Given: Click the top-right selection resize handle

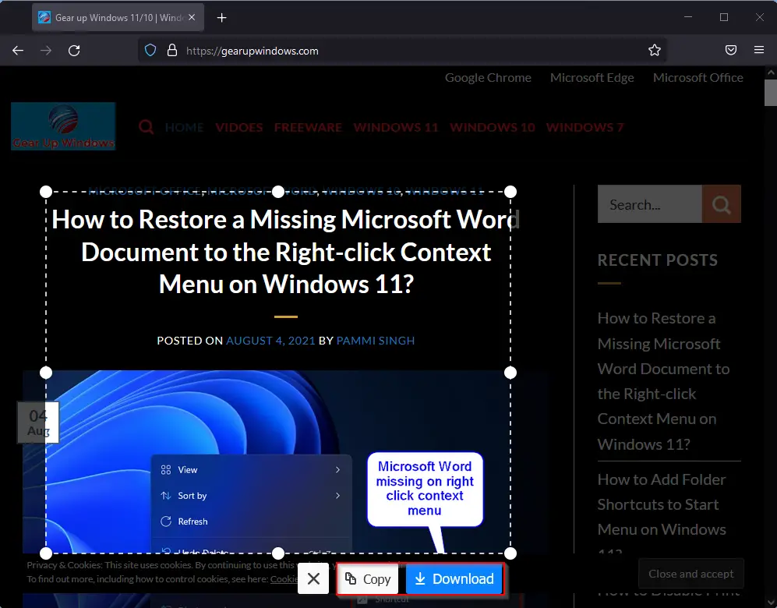Looking at the screenshot, I should [x=510, y=192].
